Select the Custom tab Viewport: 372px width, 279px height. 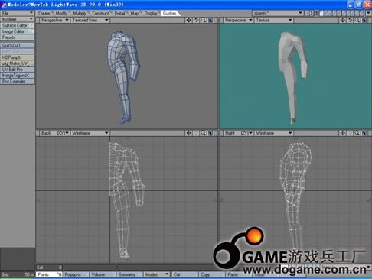(169, 13)
